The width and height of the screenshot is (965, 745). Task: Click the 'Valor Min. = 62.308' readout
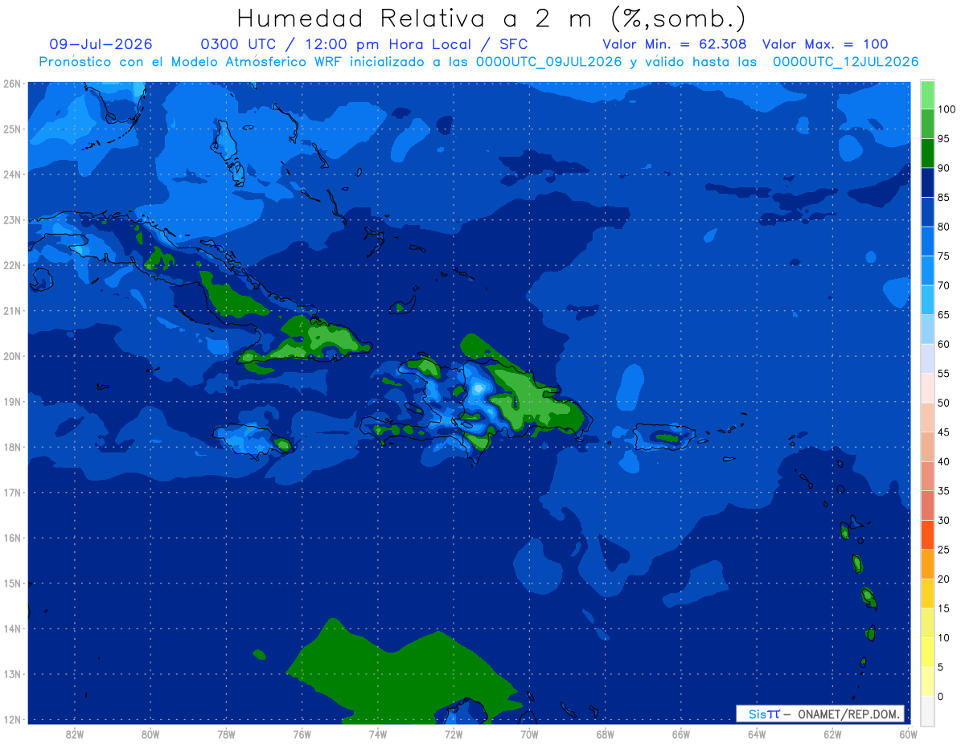point(674,44)
